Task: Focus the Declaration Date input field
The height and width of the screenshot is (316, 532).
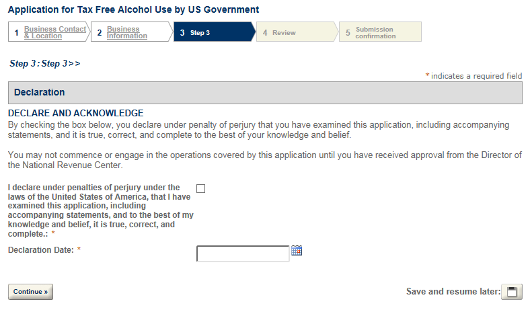Action: (243, 253)
